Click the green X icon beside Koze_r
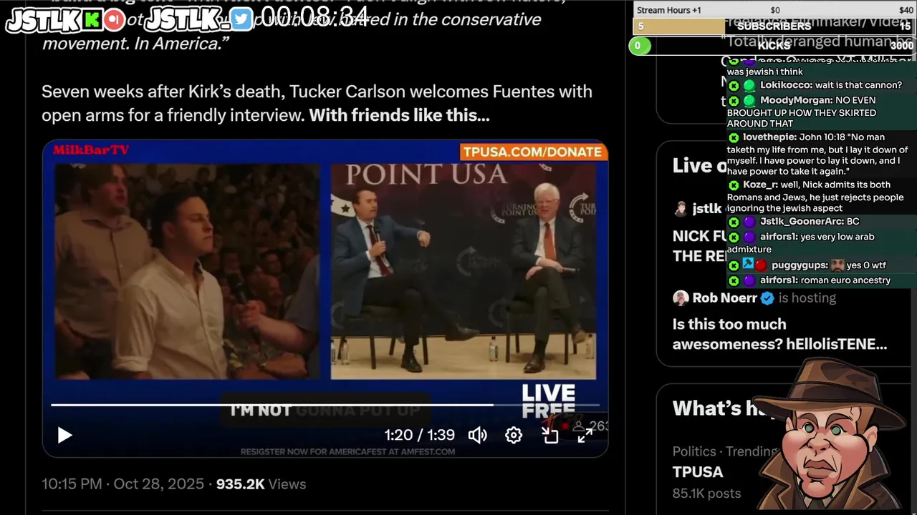917x515 pixels. pyautogui.click(x=734, y=185)
